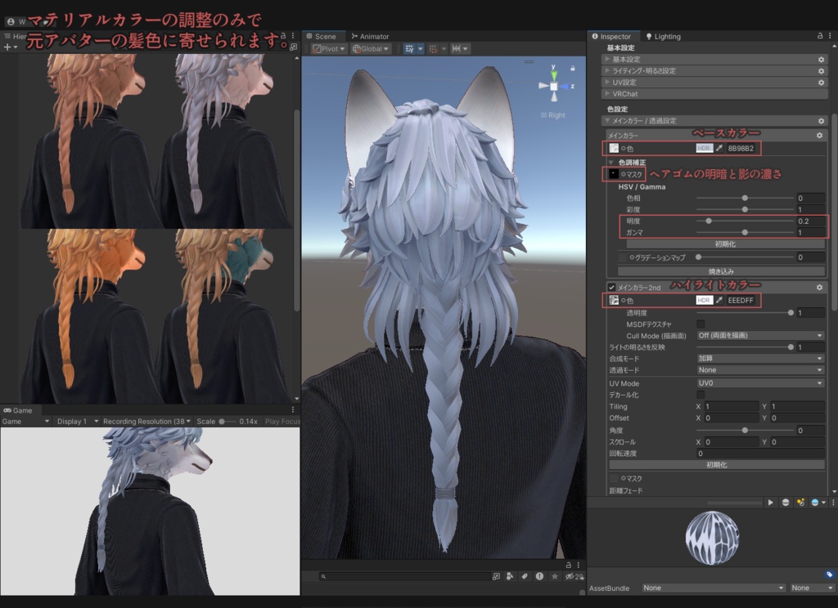The width and height of the screenshot is (838, 608).
Task: Open the three-dot menu above the preview sphere
Action: [x=833, y=501]
